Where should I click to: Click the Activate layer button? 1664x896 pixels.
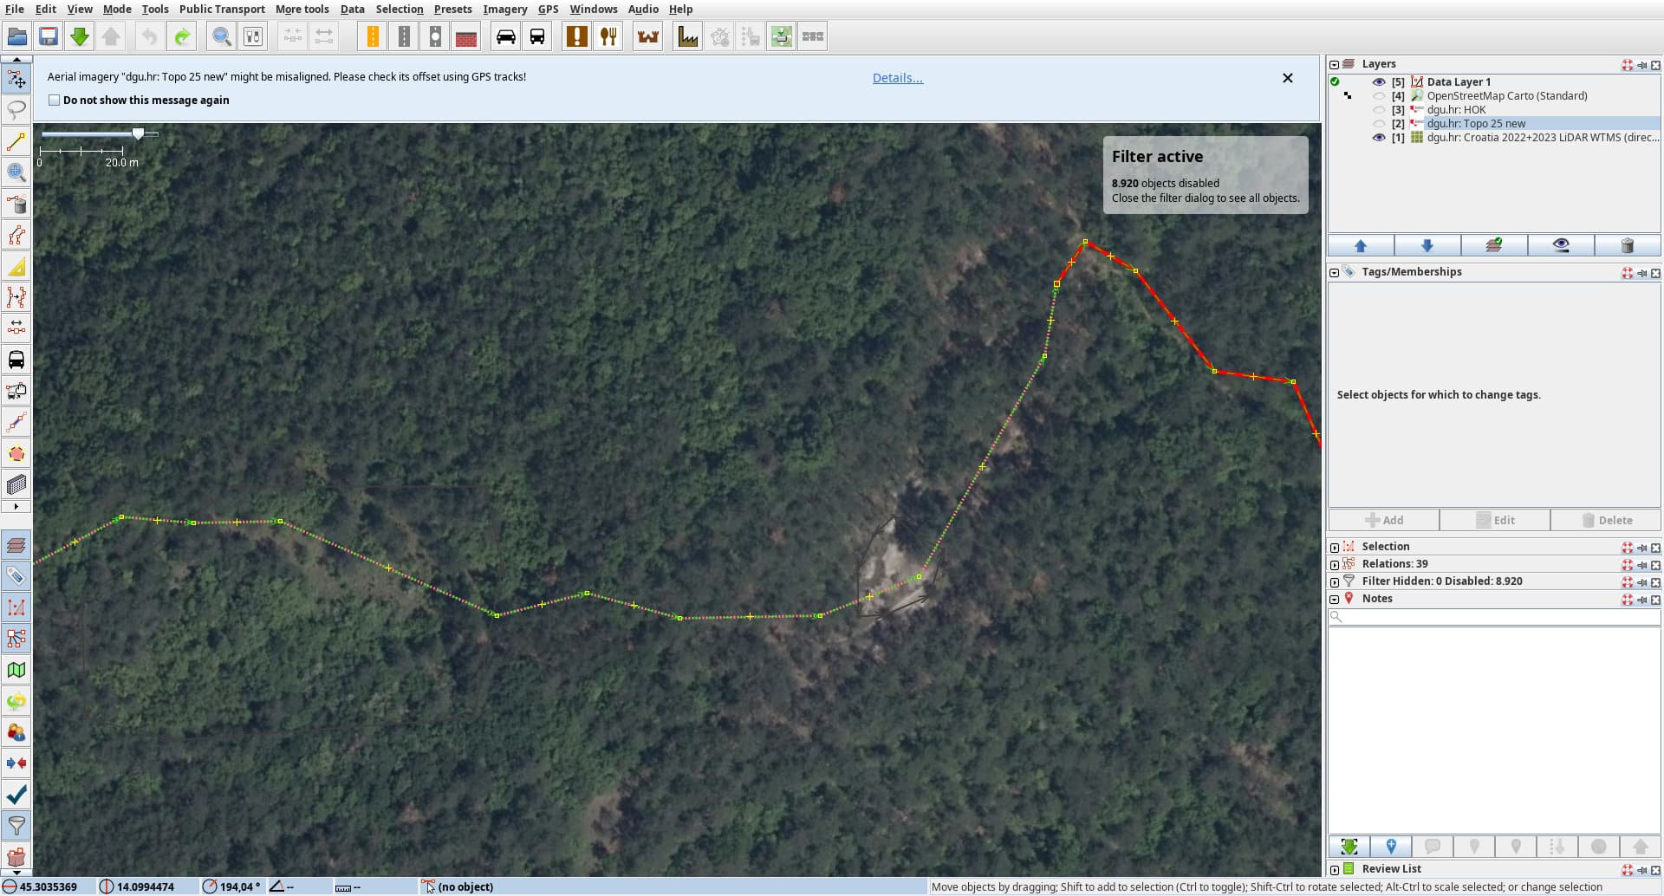pyautogui.click(x=1494, y=245)
